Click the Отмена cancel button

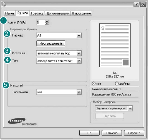tap(112, 133)
